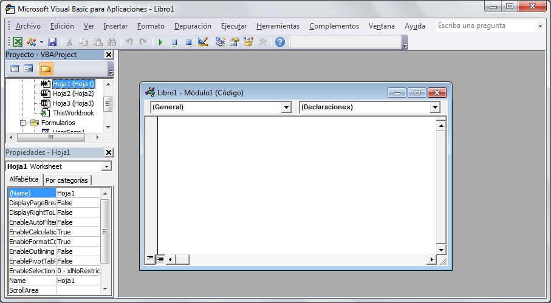The height and width of the screenshot is (303, 551).
Task: Click the Insert UserForm toolbar icon
Action: pyautogui.click(x=32, y=42)
